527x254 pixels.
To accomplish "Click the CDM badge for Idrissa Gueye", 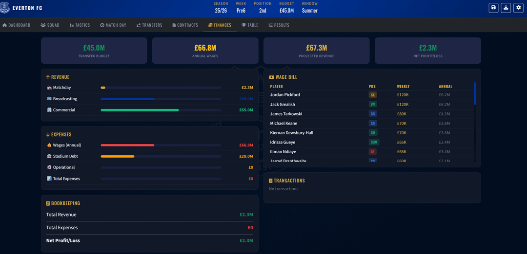I will point(374,143).
